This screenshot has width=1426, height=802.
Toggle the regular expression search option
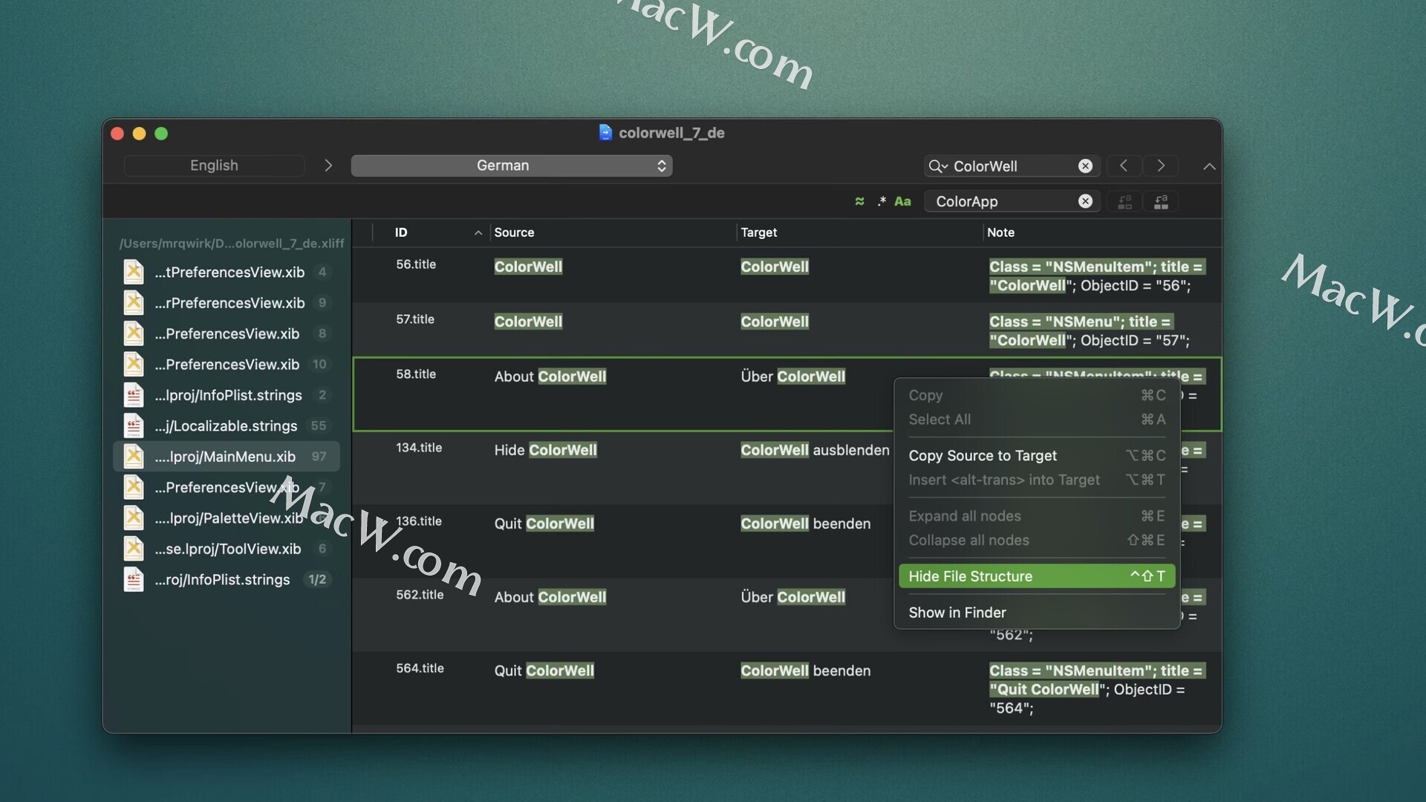[882, 201]
